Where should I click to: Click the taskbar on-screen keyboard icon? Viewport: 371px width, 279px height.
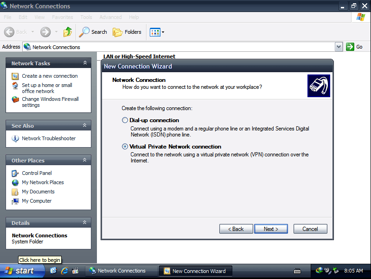(x=297, y=271)
